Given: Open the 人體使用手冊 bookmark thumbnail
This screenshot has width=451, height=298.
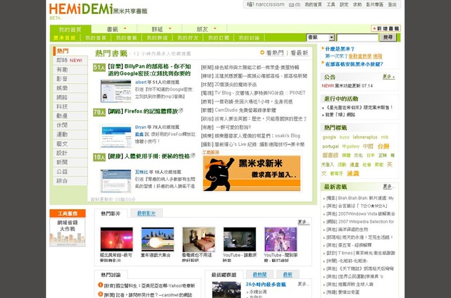Looking at the screenshot, I should click(116, 181).
